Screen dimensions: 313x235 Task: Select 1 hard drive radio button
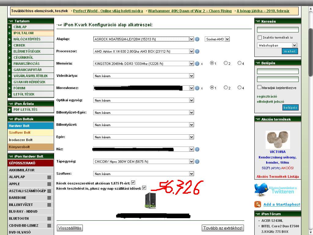point(212,87)
